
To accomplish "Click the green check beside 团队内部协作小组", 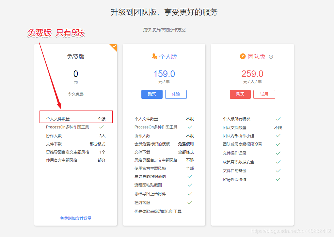I will click(x=278, y=136).
